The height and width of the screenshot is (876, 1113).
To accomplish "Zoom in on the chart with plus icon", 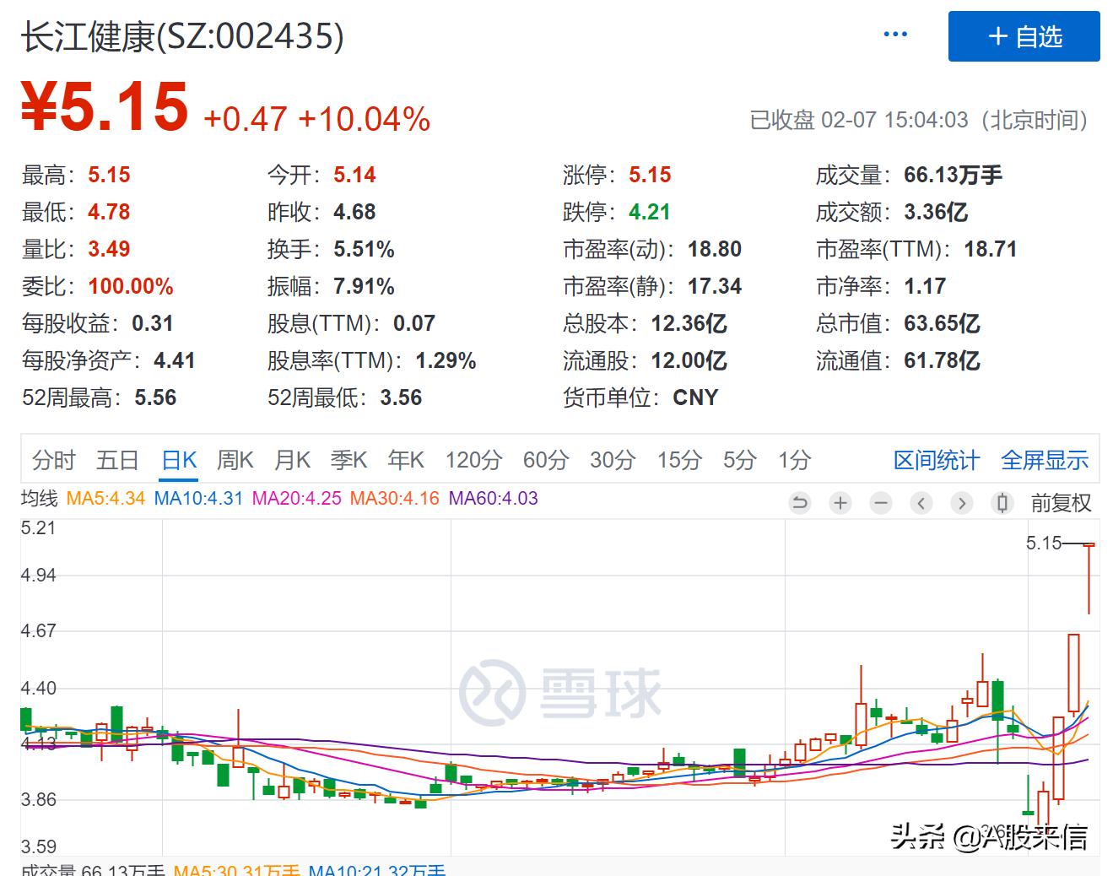I will [840, 502].
